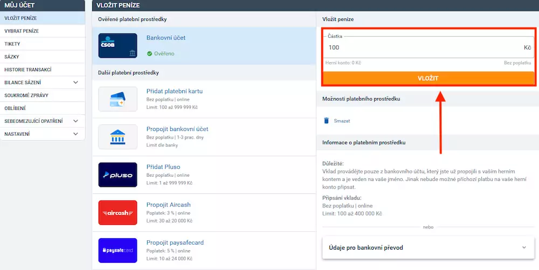Expand the Bilance sázení submenu chevron
Image resolution: width=539 pixels, height=270 pixels.
[75, 82]
